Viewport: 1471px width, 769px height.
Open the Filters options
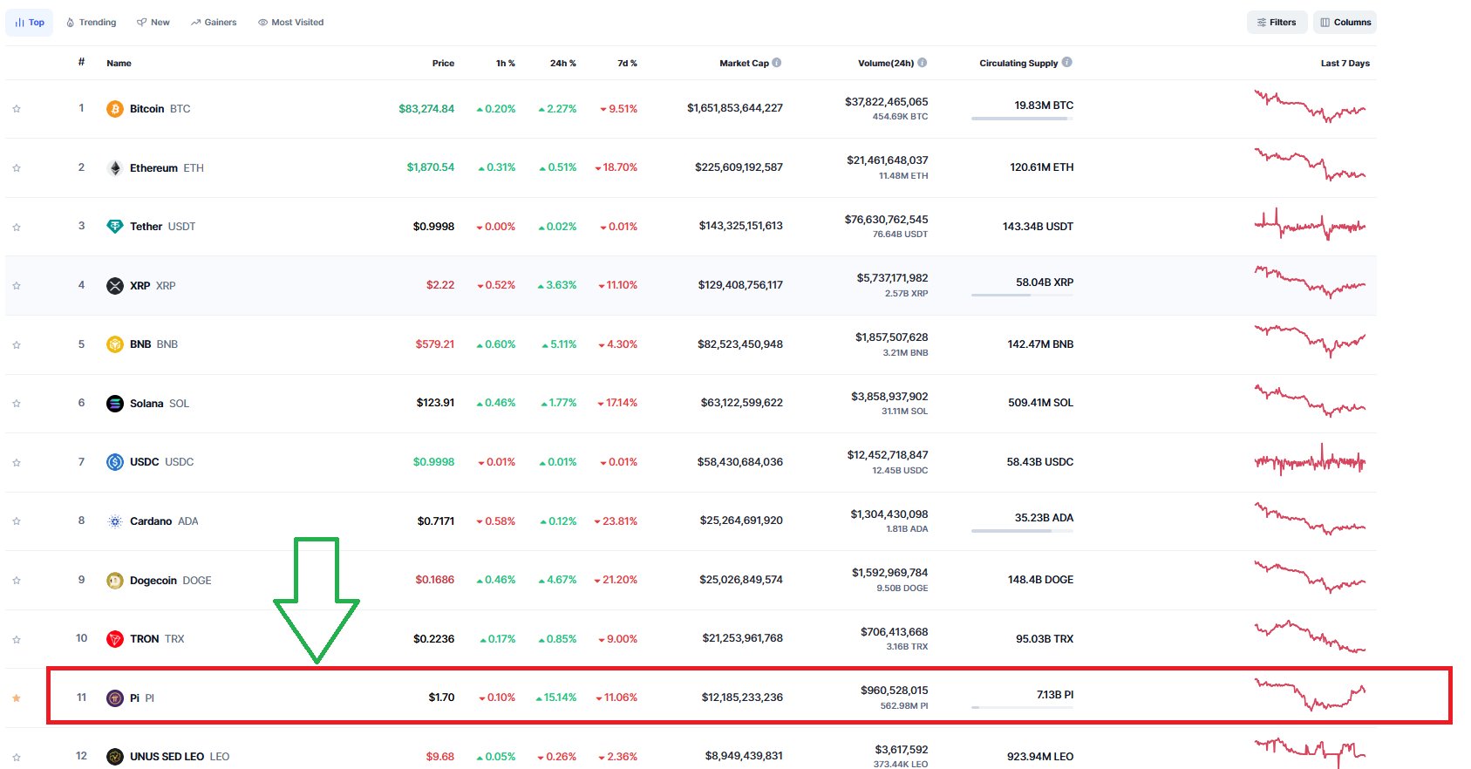pyautogui.click(x=1277, y=23)
